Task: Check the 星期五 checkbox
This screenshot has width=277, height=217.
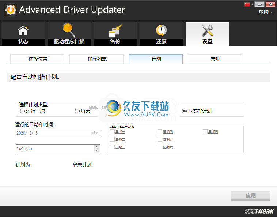Action: click(160, 139)
